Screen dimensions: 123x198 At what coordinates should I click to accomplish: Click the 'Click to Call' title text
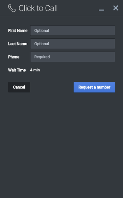pos(38,8)
